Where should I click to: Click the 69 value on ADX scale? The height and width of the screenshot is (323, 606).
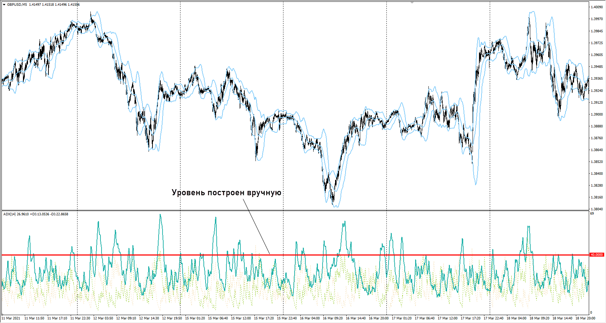tap(592, 214)
